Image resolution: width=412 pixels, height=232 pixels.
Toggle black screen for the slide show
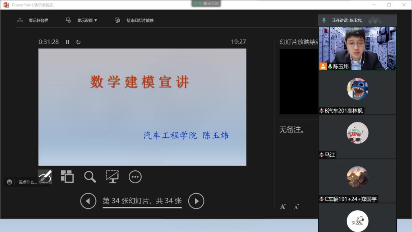[x=112, y=176]
